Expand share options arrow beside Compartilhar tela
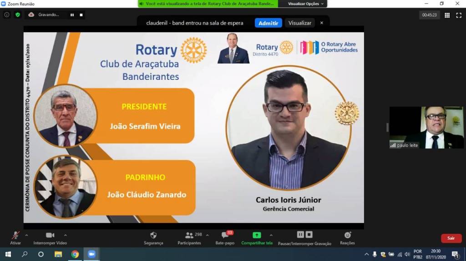466x261 pixels. point(271,235)
